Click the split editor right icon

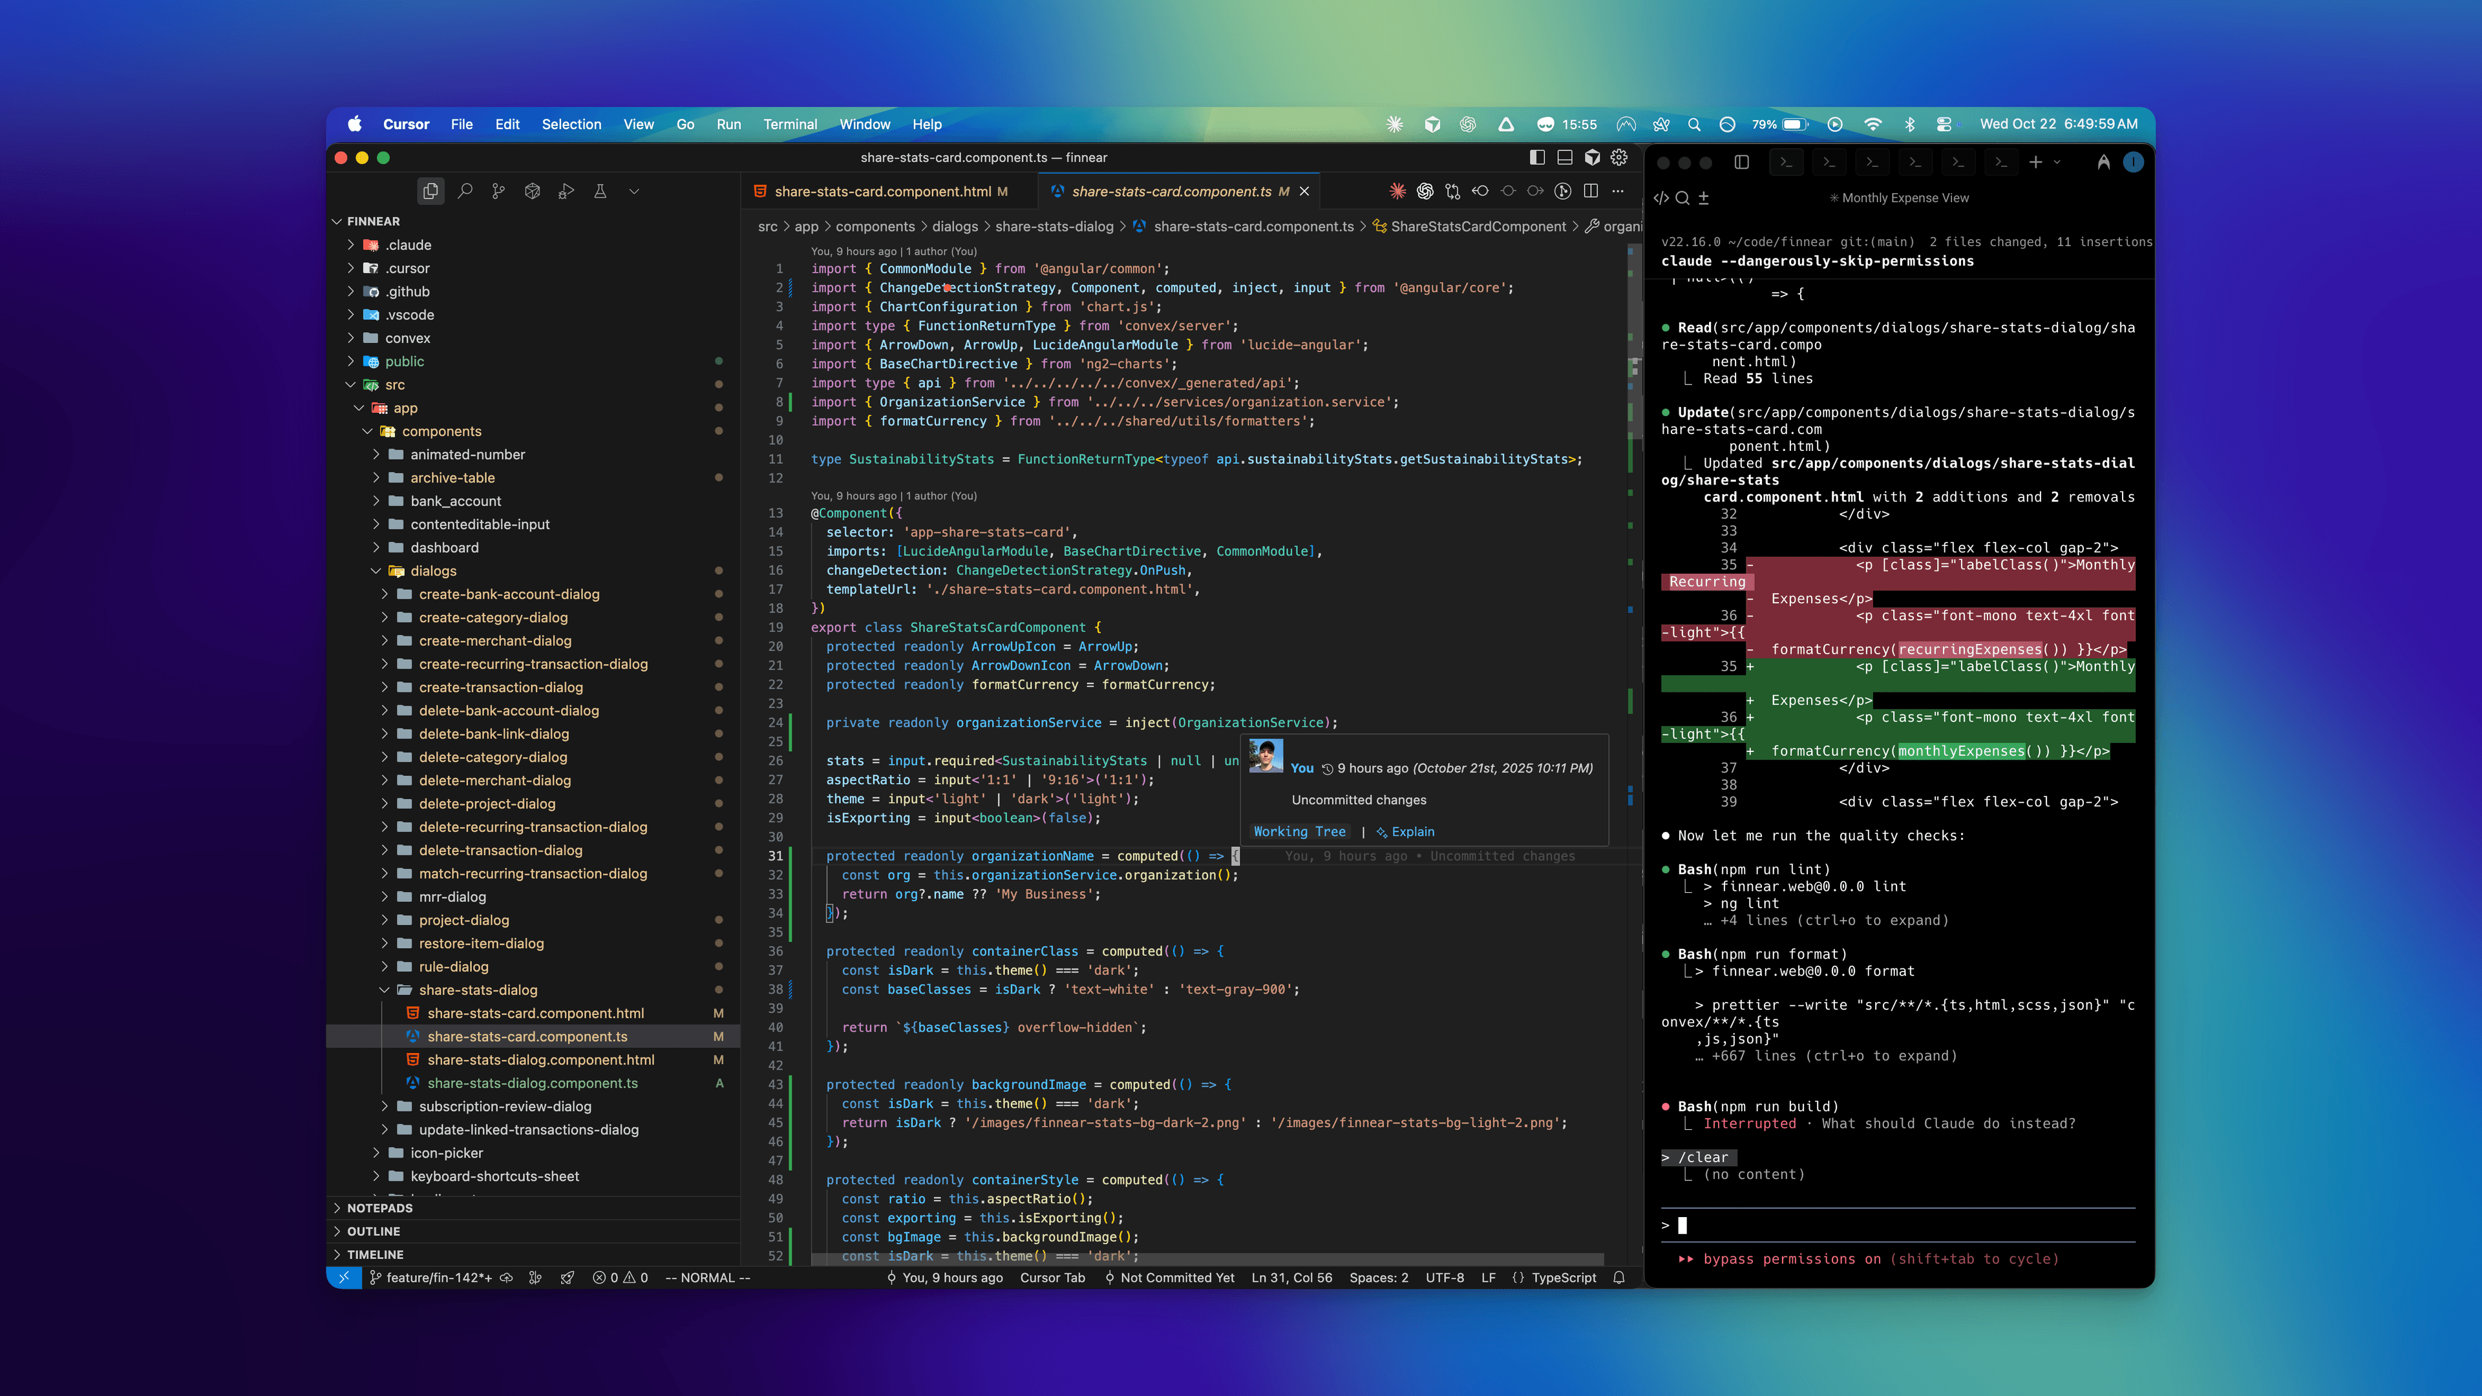pos(1591,191)
